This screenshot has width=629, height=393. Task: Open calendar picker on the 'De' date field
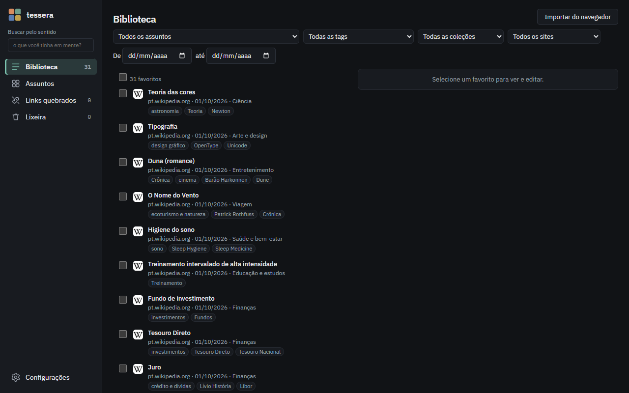[182, 56]
